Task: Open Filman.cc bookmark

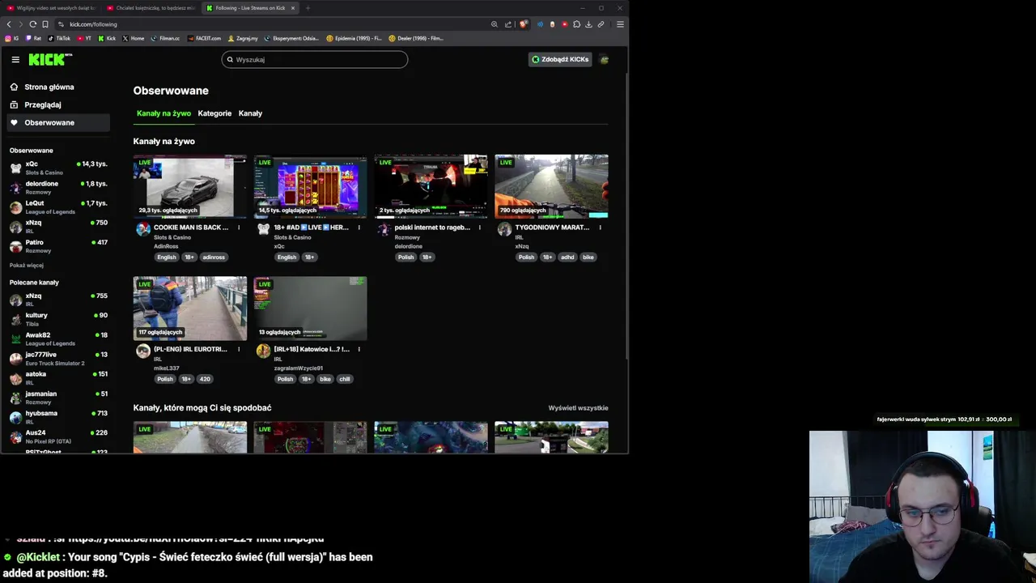Action: point(166,38)
